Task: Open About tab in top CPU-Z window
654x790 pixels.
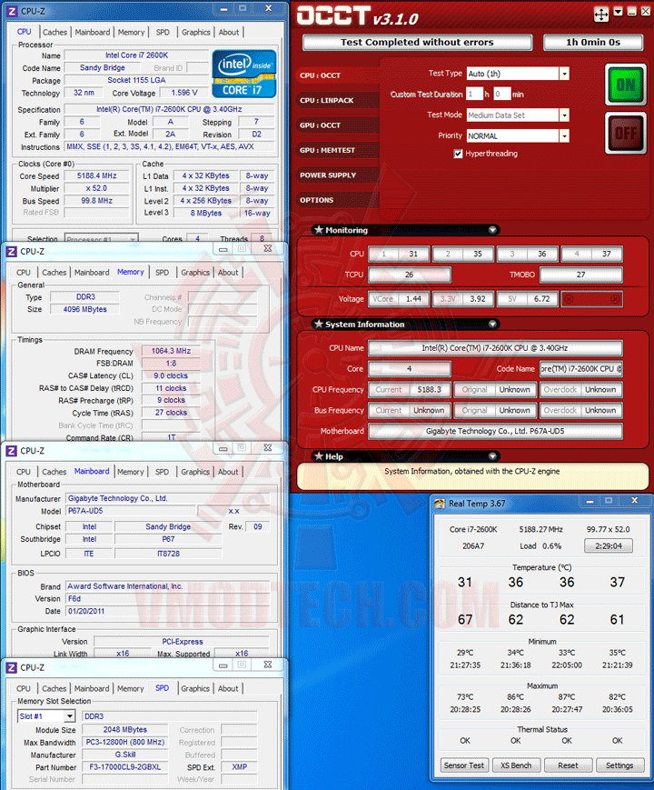Action: coord(229,32)
